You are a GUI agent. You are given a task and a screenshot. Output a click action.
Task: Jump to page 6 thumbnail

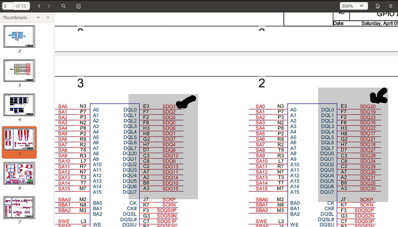[19, 174]
